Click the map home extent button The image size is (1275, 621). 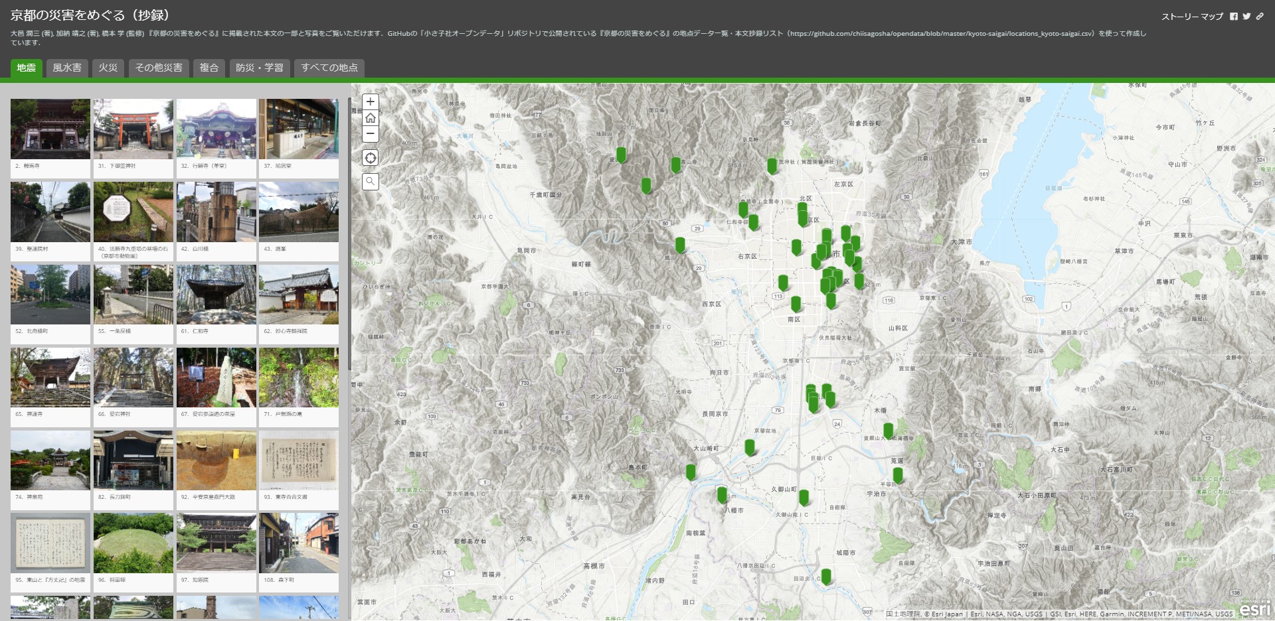pos(371,118)
